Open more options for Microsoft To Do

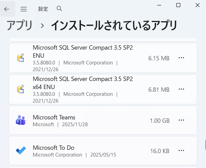click(181, 151)
